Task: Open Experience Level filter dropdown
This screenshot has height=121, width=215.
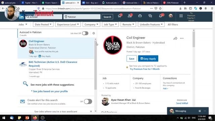Action: (68, 25)
